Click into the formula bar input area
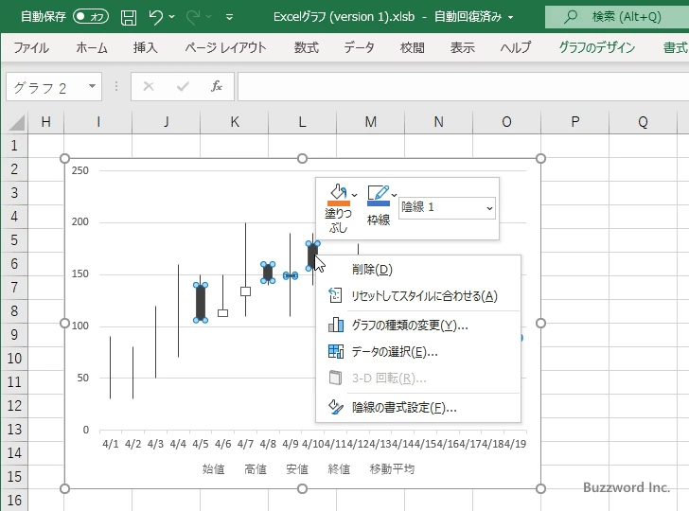689x511 pixels. tap(463, 87)
